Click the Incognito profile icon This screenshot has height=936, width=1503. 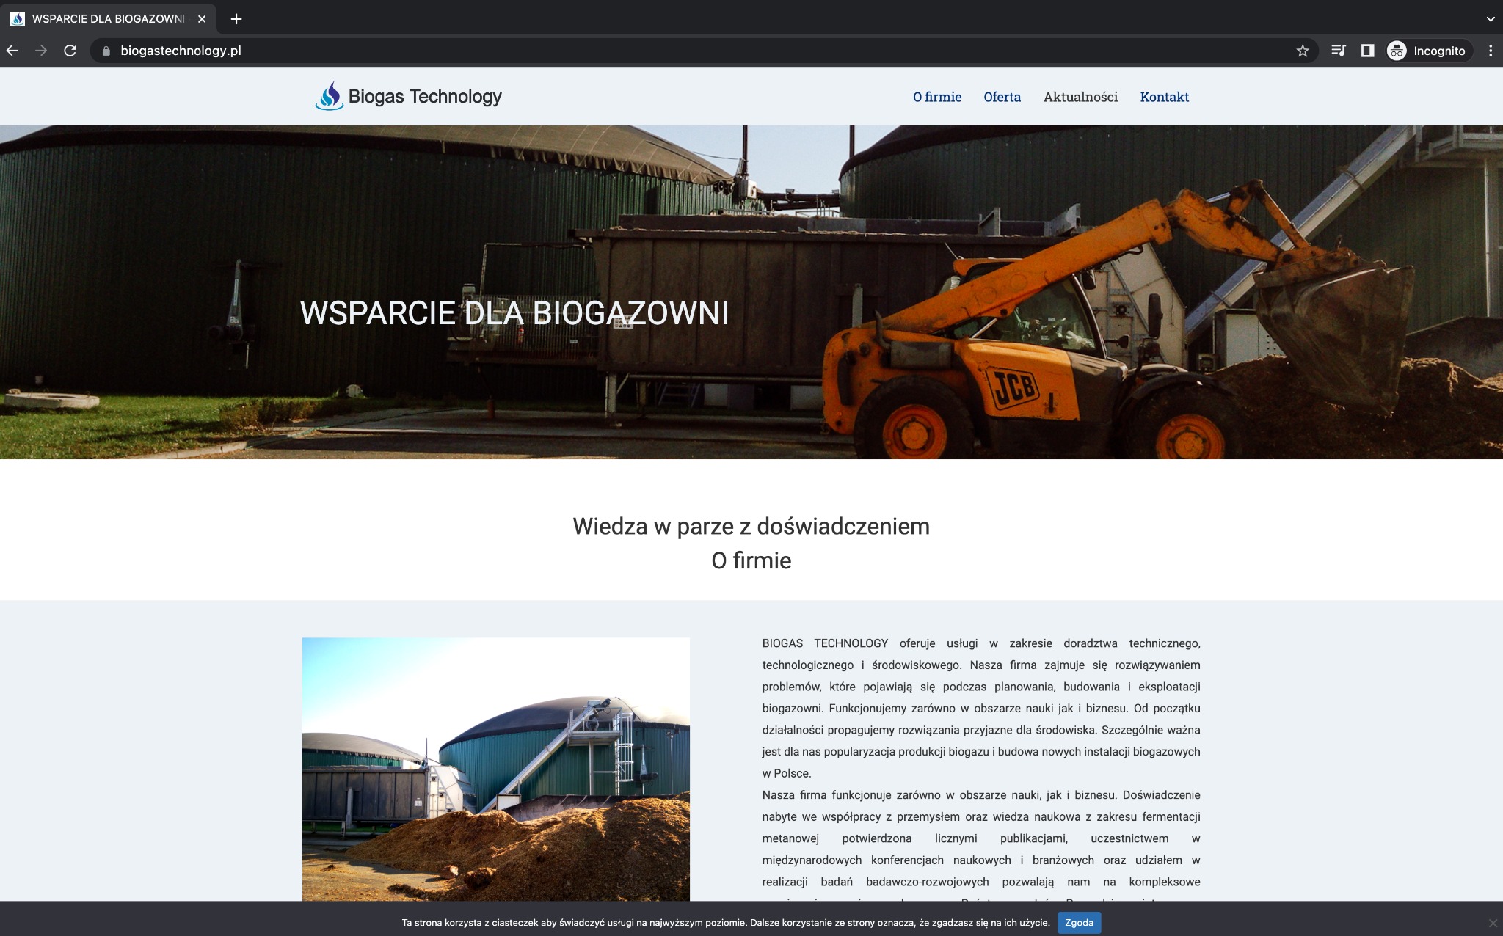point(1397,50)
